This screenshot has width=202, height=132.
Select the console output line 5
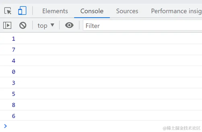[14, 94]
